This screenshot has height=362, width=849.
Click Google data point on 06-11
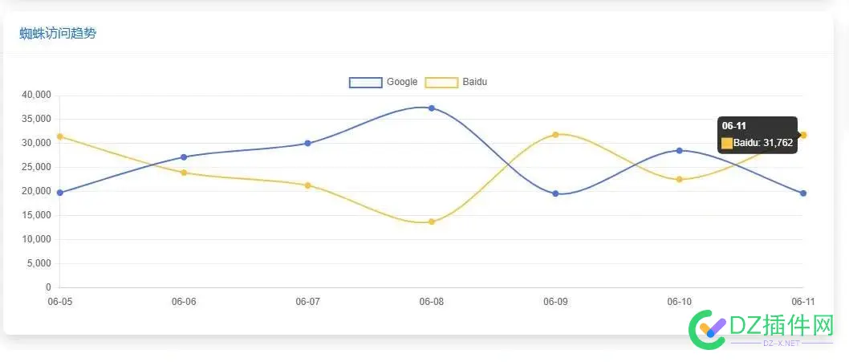[x=803, y=193]
